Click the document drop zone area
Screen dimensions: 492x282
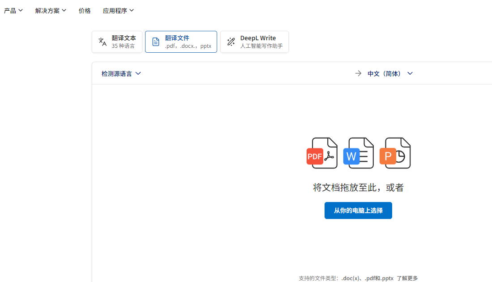[x=291, y=179]
